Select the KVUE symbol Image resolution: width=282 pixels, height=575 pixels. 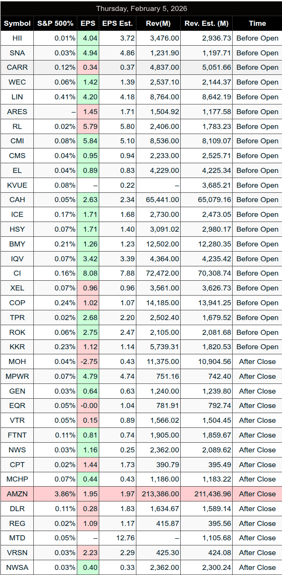[x=17, y=185]
